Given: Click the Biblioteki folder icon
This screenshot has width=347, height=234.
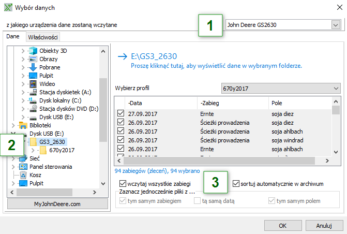Looking at the screenshot, I should pos(23,125).
